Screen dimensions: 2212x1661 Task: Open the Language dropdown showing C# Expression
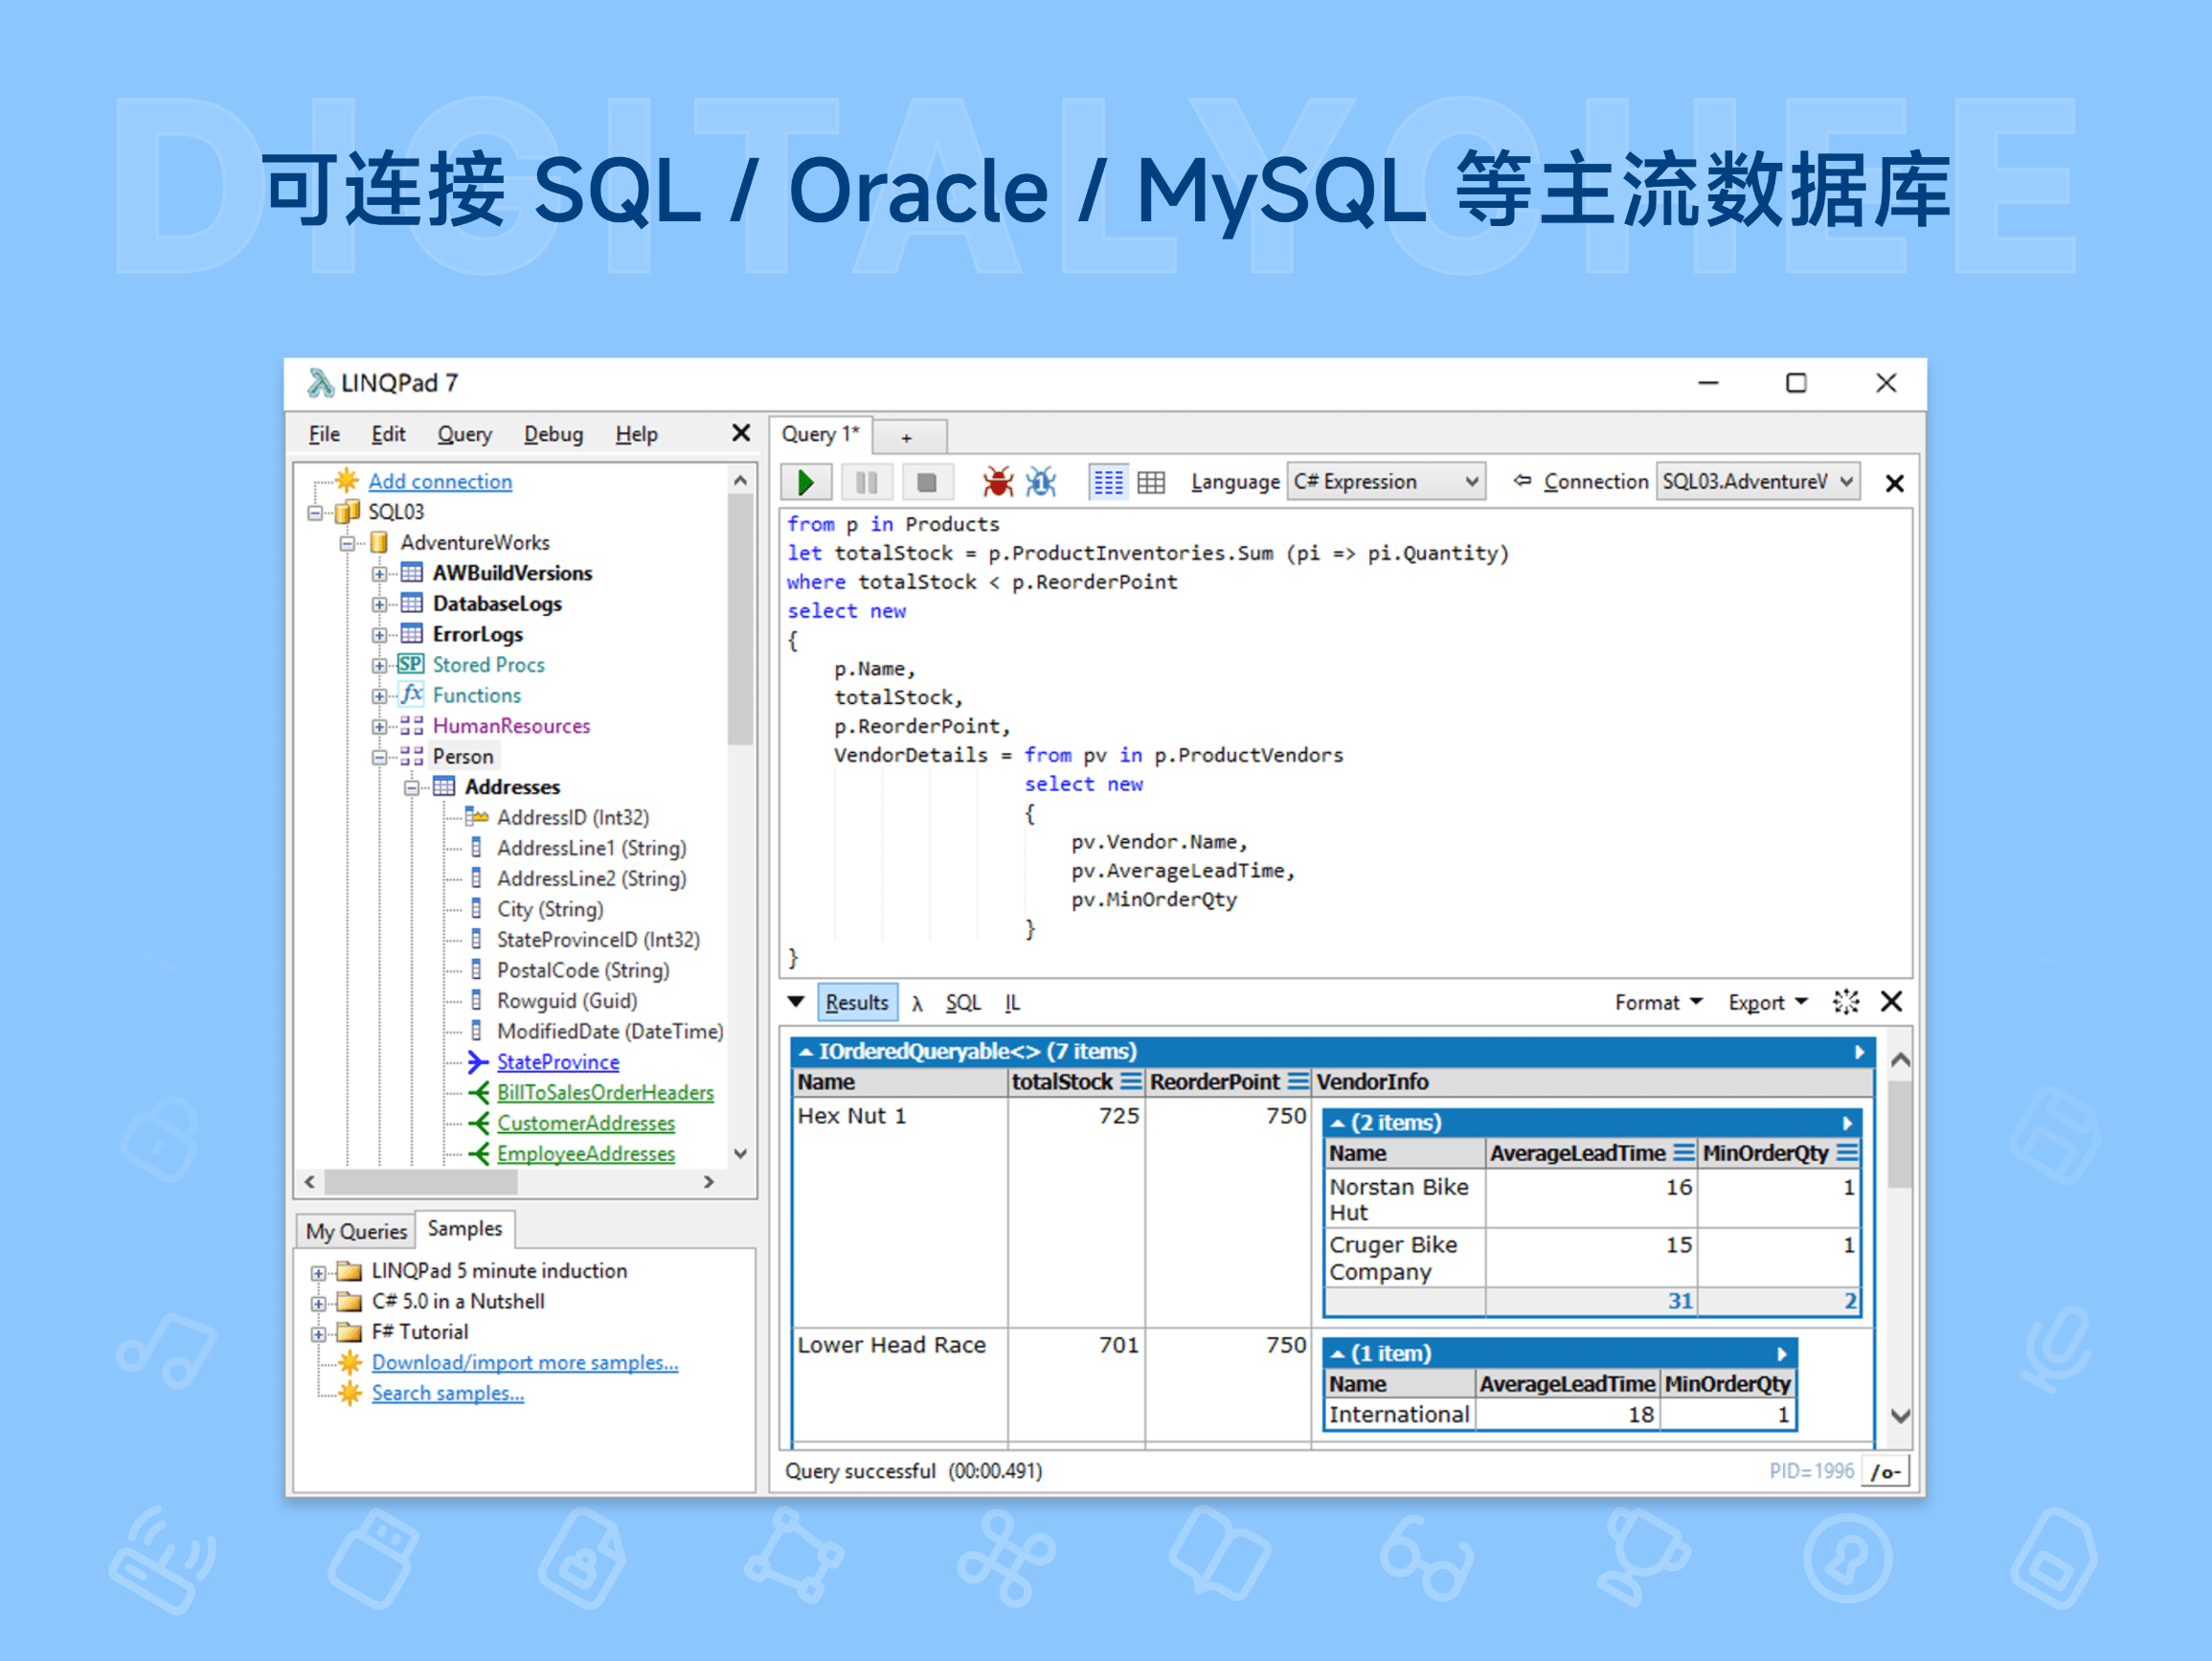[x=1386, y=481]
